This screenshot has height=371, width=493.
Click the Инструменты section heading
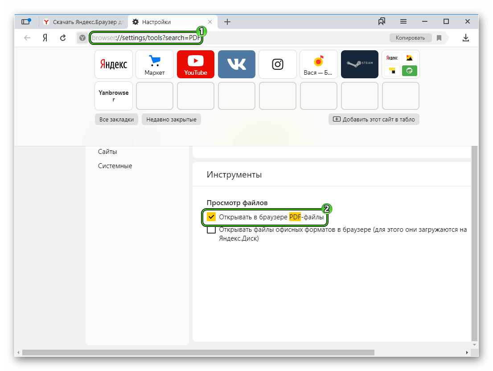(x=234, y=174)
